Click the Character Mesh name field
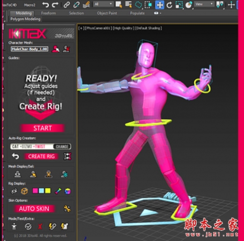This screenshot has height=241, width=244. 29,49
